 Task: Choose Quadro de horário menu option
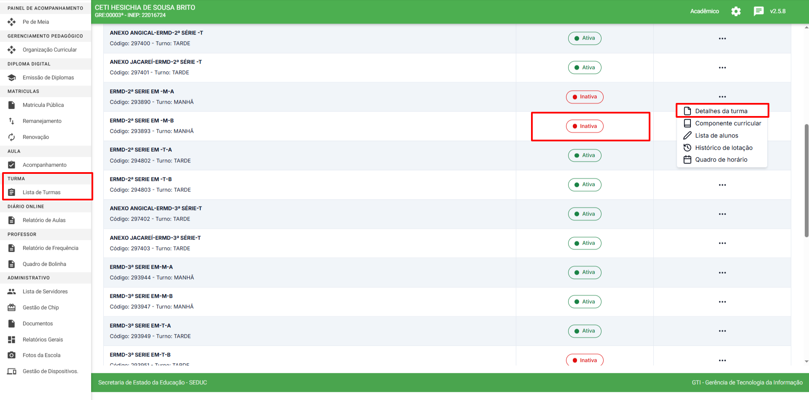point(721,159)
